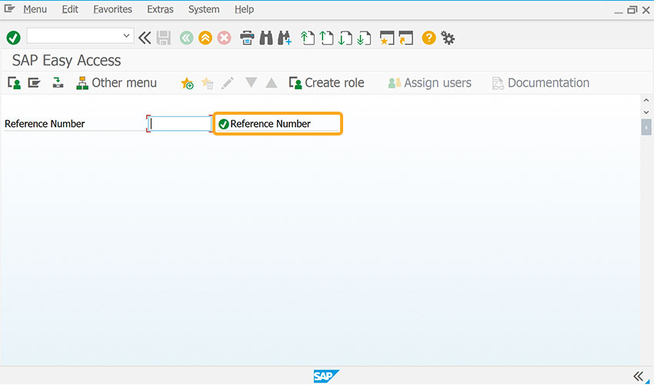
Task: Click the SAP Easy Access title text
Action: coord(66,61)
